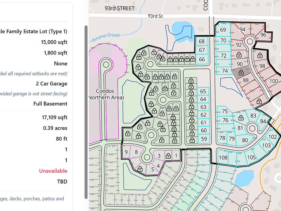Screen dimensions: 281x211
Task: Select lot 76 on the map
Action: point(225,120)
